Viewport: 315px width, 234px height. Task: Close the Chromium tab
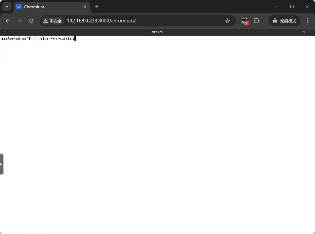pyautogui.click(x=85, y=7)
